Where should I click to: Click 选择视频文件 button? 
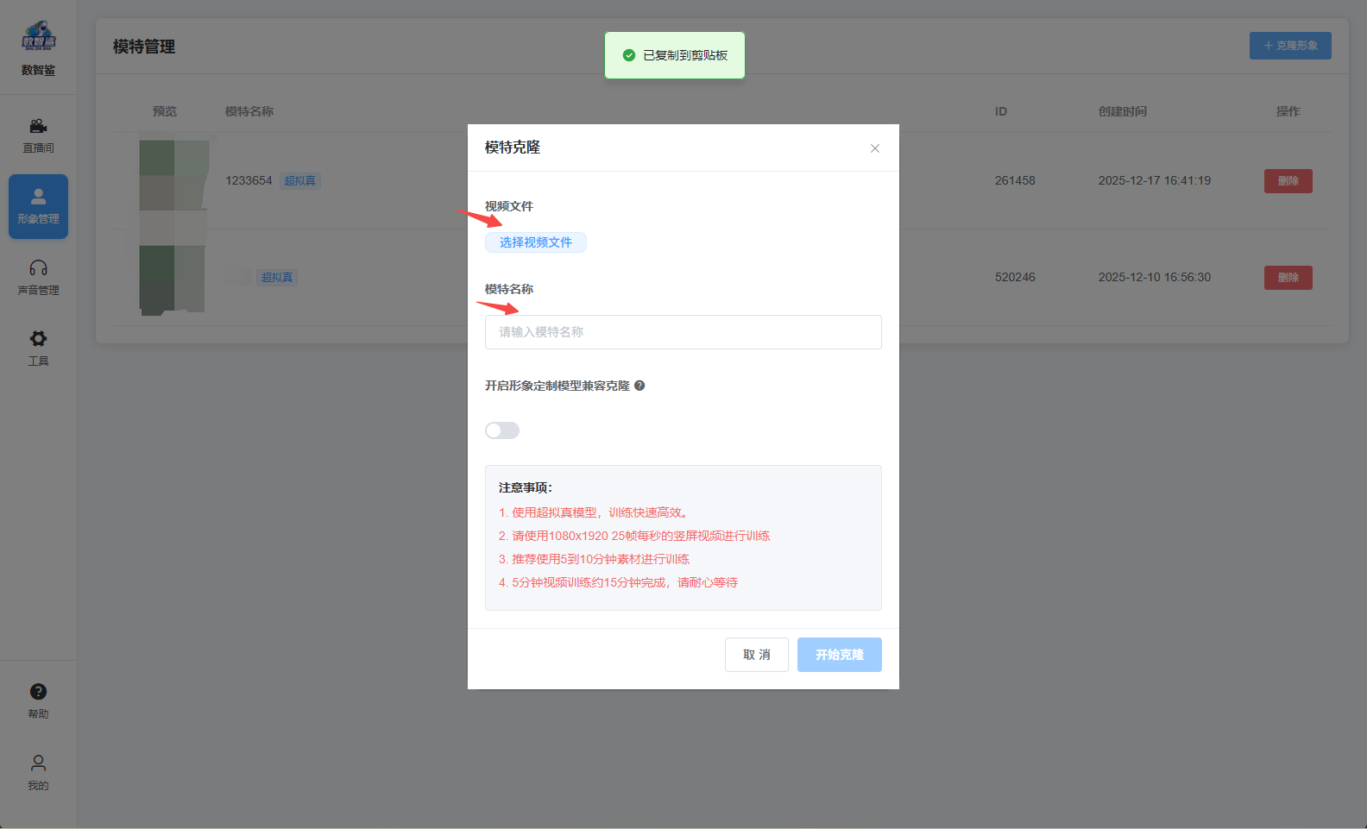tap(536, 242)
